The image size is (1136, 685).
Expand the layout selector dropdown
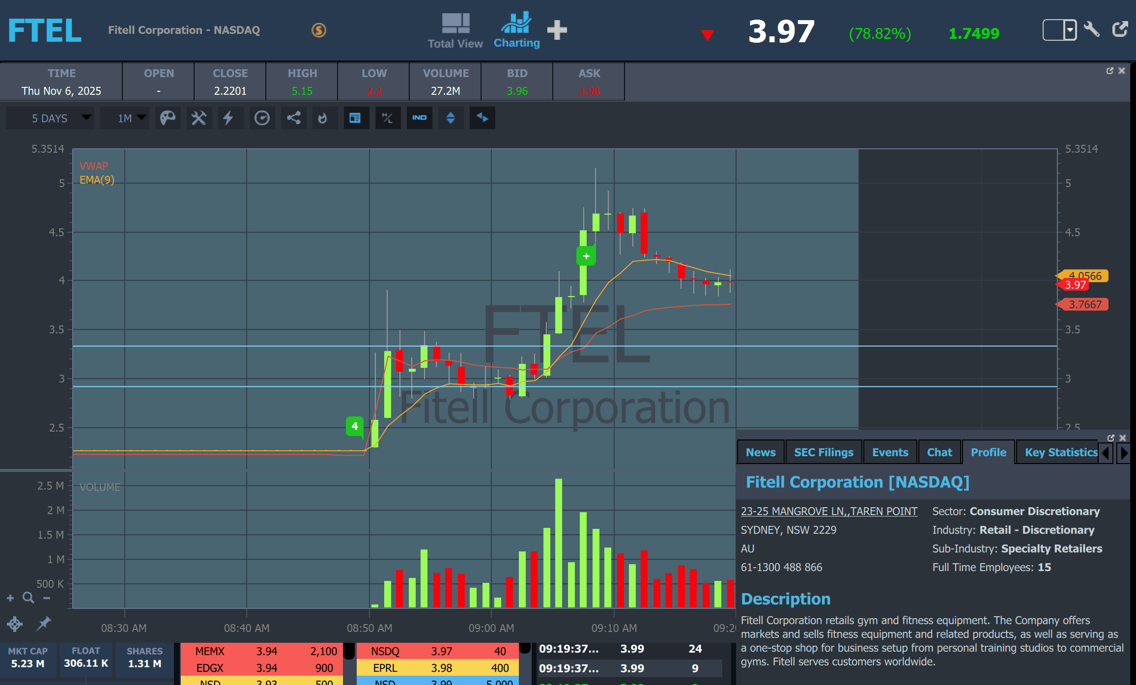tap(1069, 30)
